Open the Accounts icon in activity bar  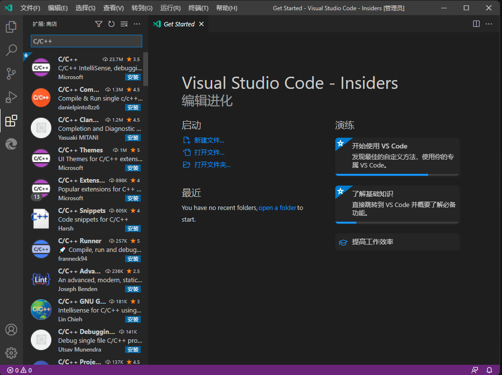11,329
